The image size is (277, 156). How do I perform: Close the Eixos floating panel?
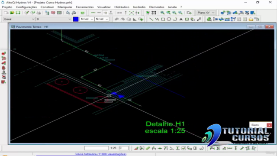[269, 125]
